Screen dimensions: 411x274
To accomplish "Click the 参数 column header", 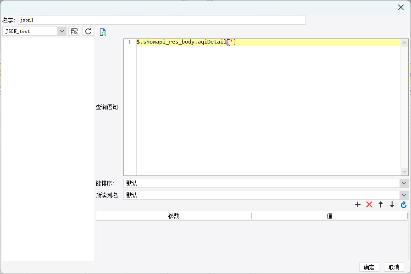I will [x=173, y=216].
